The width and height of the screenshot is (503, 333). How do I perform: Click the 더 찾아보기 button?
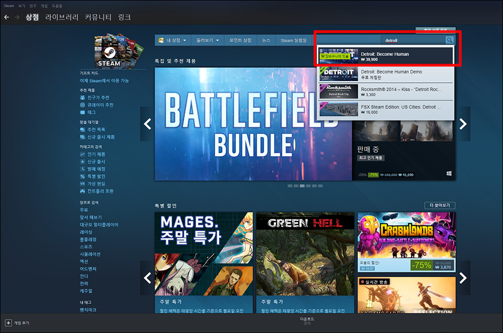(x=440, y=205)
